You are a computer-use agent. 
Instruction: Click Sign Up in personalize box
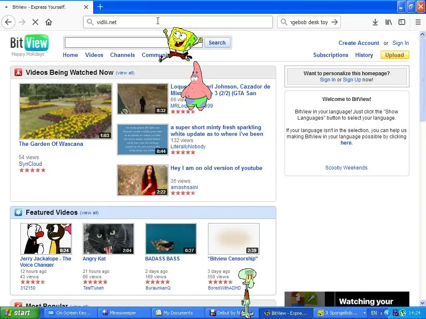coord(352,80)
